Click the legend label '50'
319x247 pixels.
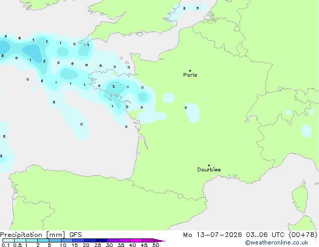coord(155,245)
